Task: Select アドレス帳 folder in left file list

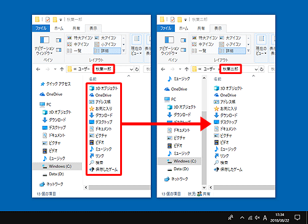Action: click(x=100, y=102)
